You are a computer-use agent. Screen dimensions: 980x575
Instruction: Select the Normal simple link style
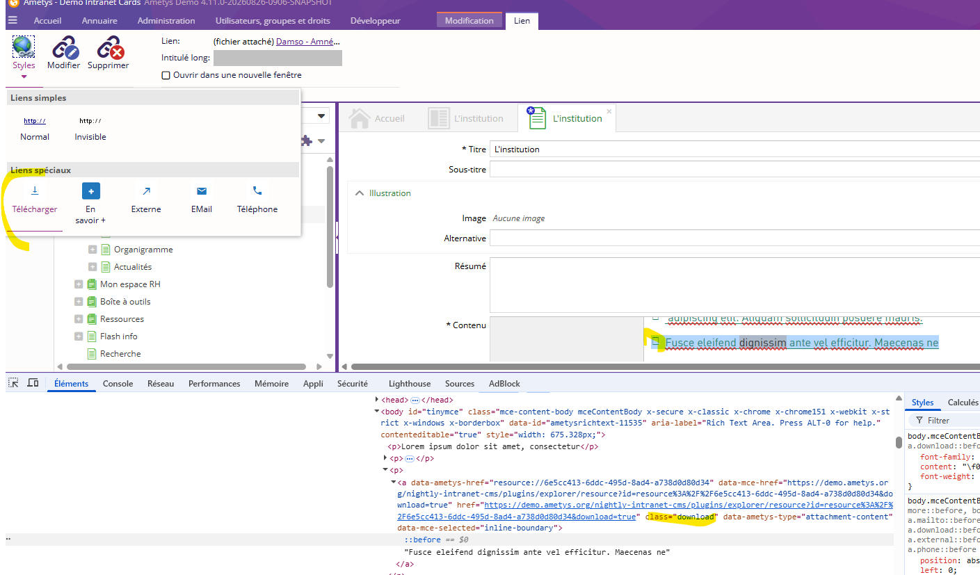pyautogui.click(x=35, y=128)
